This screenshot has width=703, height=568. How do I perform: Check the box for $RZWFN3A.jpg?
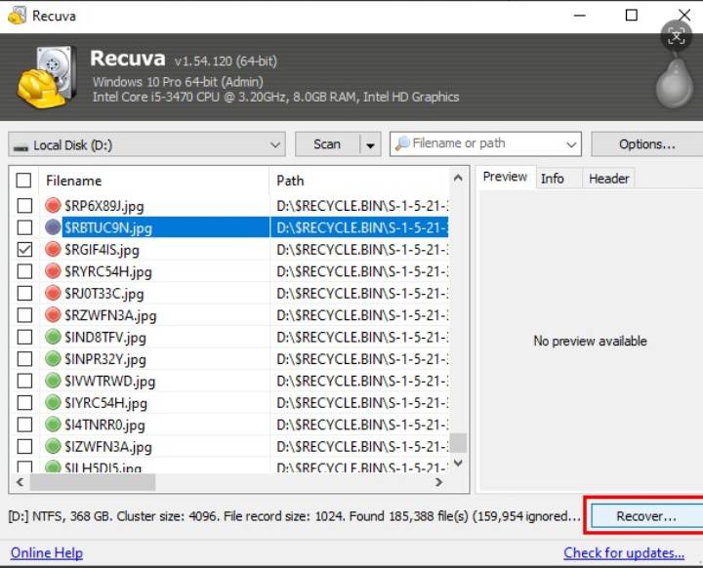24,315
